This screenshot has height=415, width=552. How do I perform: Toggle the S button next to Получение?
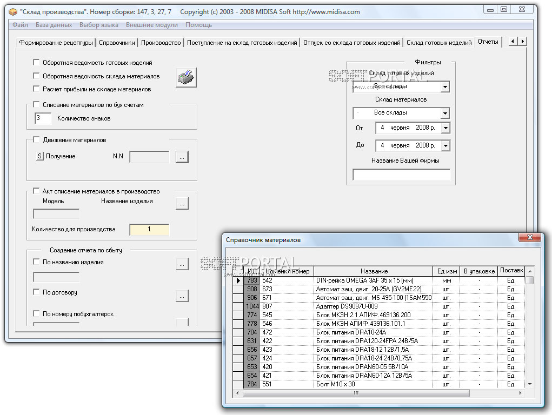point(40,156)
